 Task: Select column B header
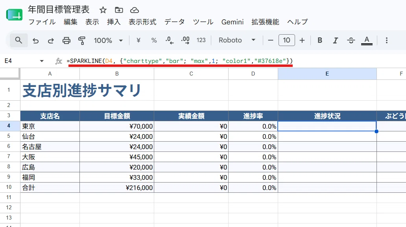117,74
